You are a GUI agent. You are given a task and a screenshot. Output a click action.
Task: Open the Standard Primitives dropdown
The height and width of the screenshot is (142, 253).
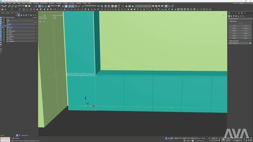click(240, 19)
